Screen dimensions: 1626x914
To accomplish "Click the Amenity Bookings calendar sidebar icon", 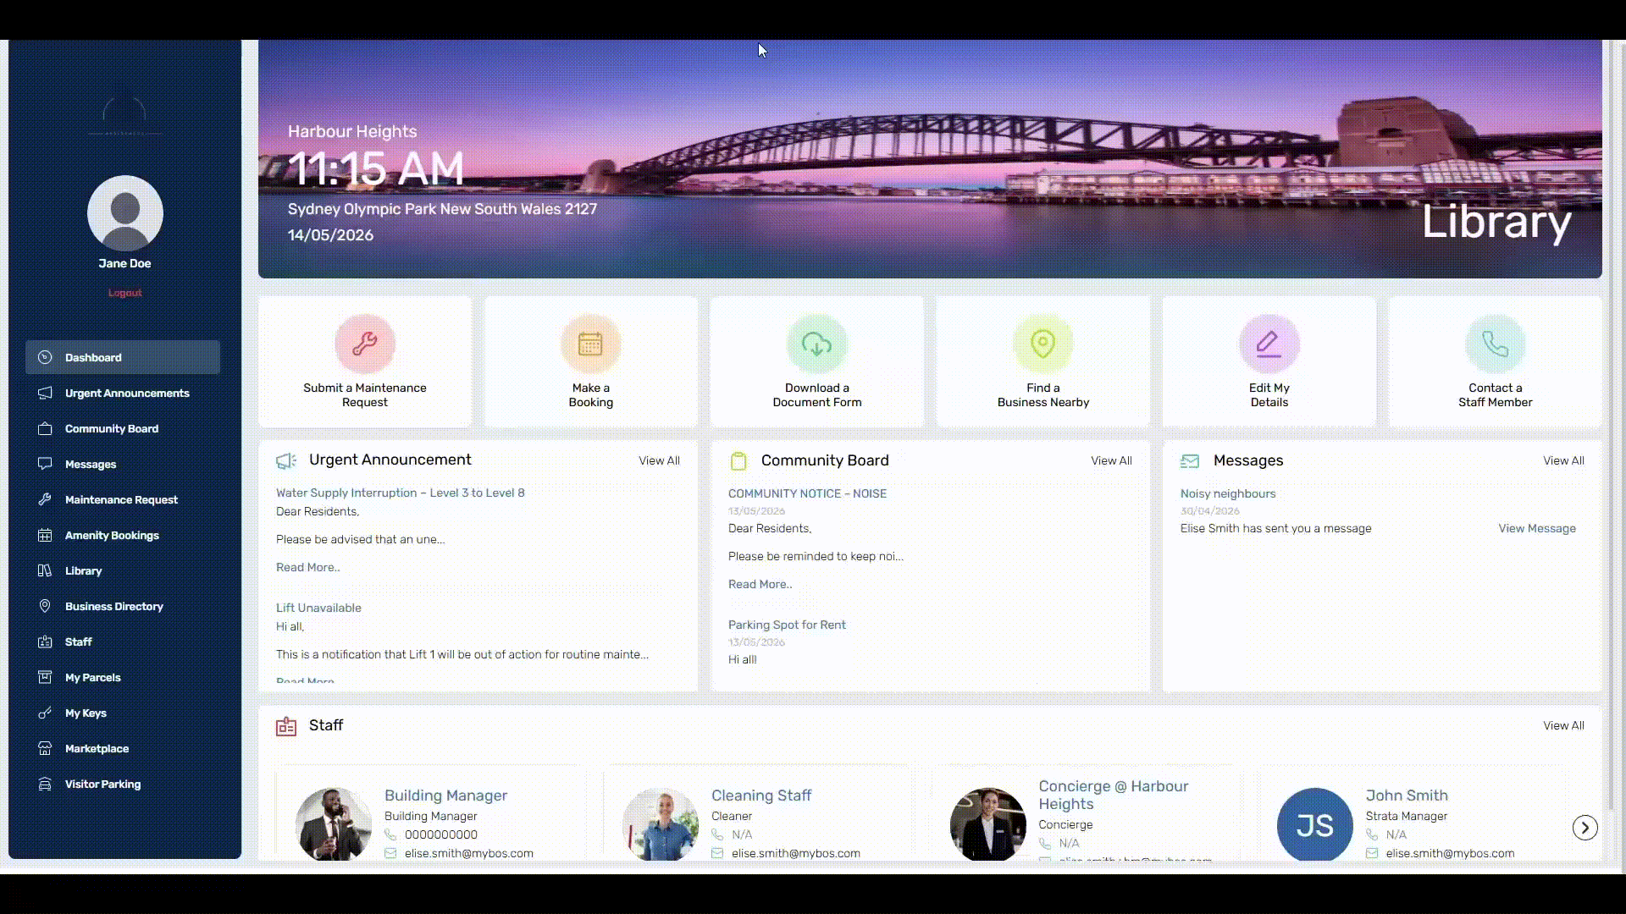I will (45, 535).
